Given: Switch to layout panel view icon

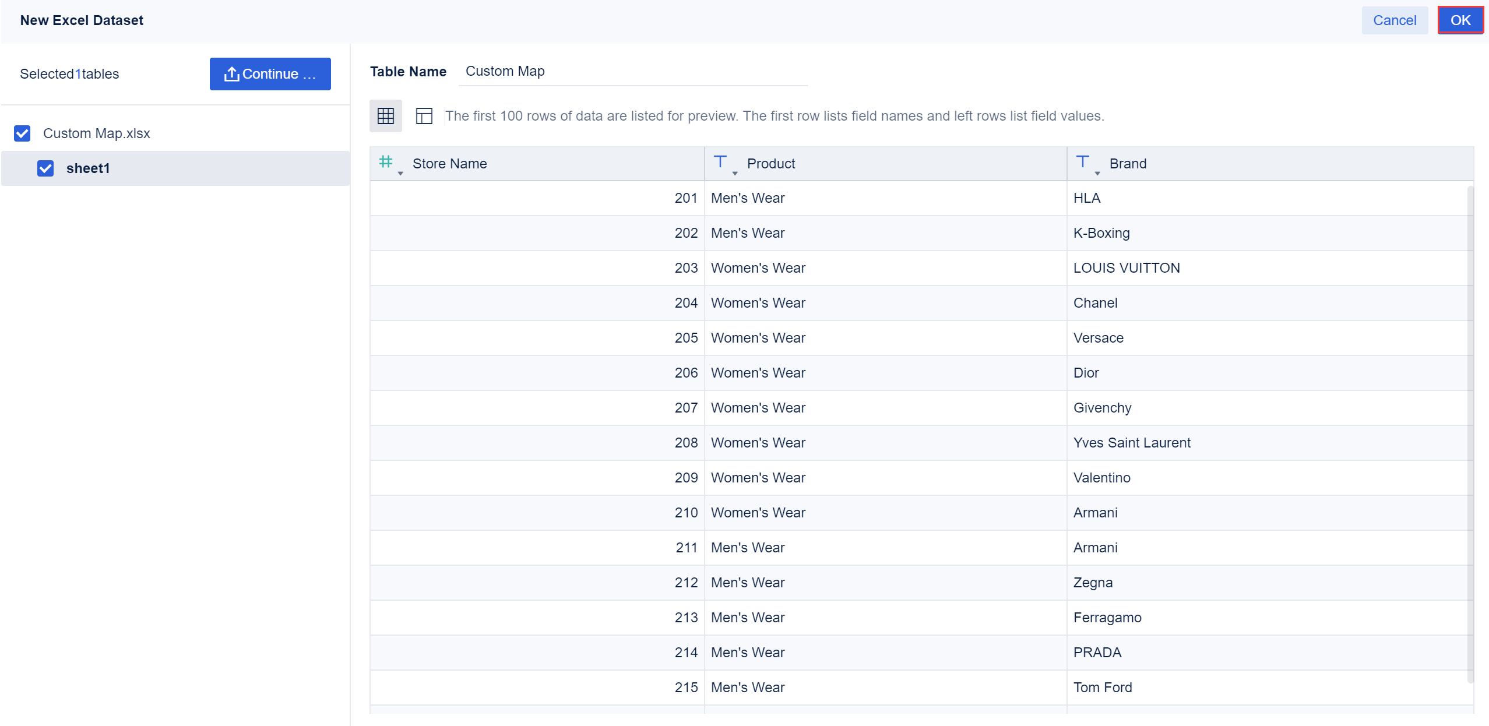Looking at the screenshot, I should pos(424,116).
